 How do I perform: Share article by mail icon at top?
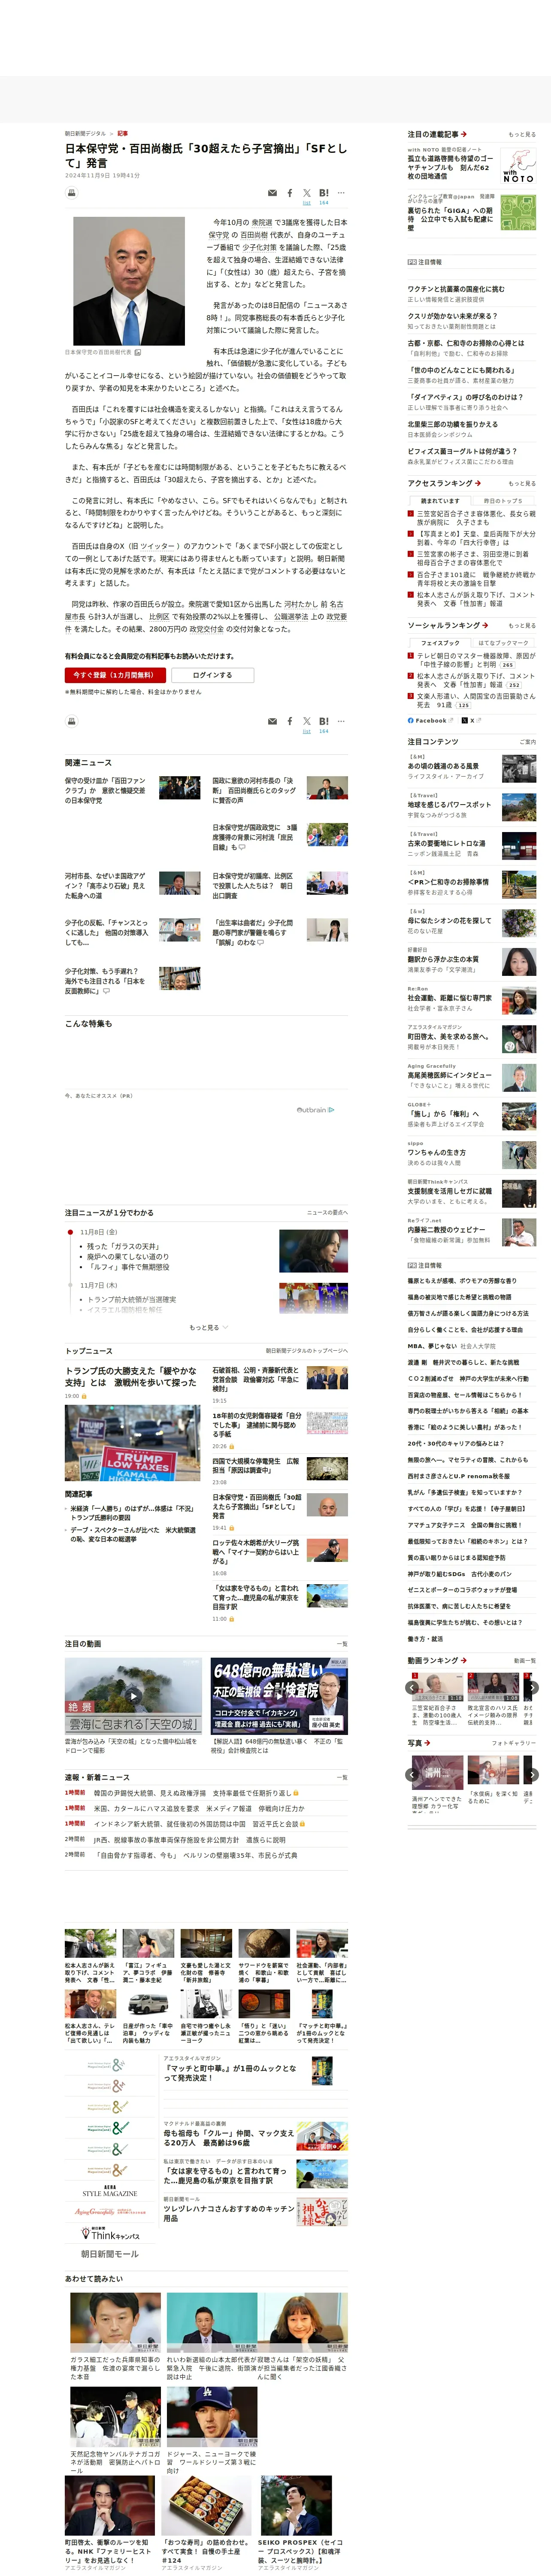click(x=272, y=193)
